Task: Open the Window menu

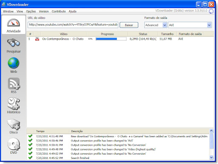Action: coord(8,12)
